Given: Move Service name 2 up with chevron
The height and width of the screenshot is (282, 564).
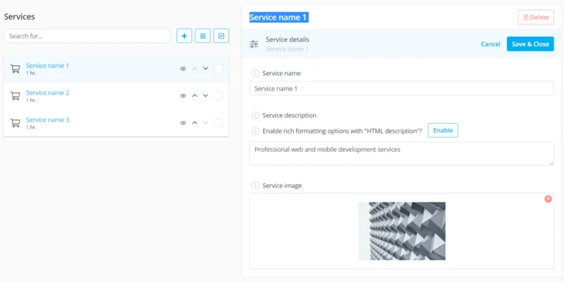Looking at the screenshot, I should (195, 96).
